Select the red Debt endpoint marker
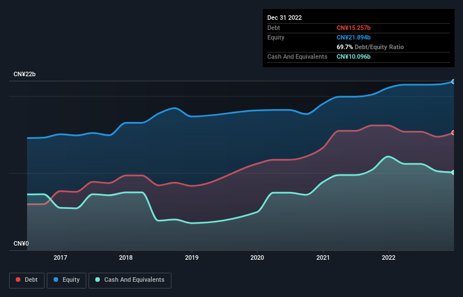The height and width of the screenshot is (297, 463). pos(453,133)
